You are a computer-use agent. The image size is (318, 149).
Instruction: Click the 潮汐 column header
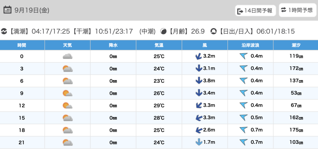point(295,45)
